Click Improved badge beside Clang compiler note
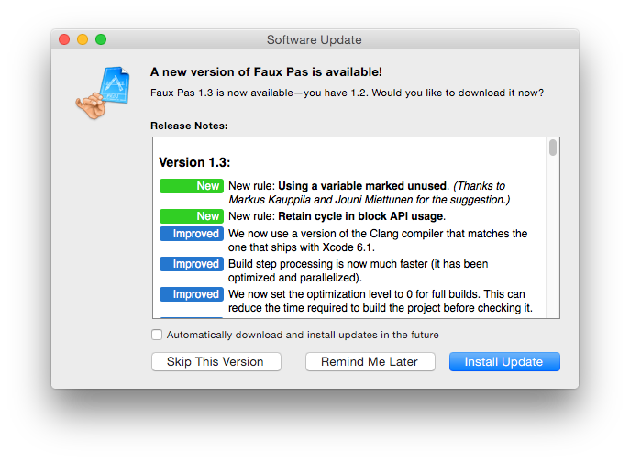Viewport: 630px width, 462px height. [x=192, y=234]
